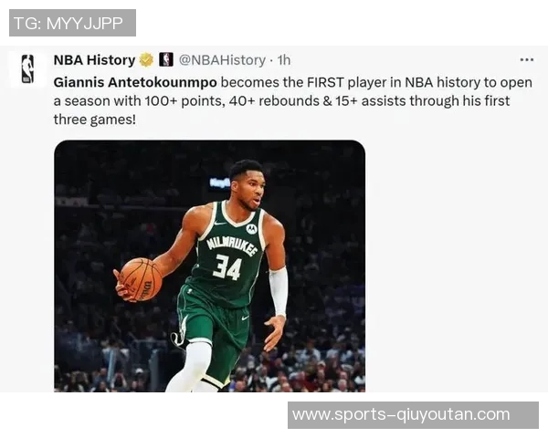This screenshot has height=438, width=548.
Task: Open the NBA History display name
Action: 94,60
